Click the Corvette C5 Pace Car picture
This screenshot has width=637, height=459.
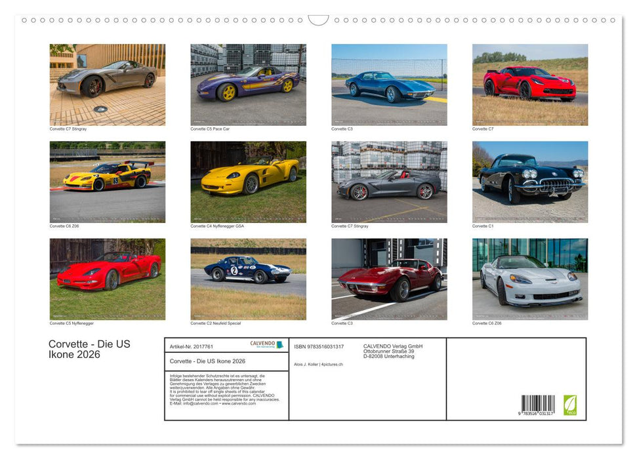[248, 84]
